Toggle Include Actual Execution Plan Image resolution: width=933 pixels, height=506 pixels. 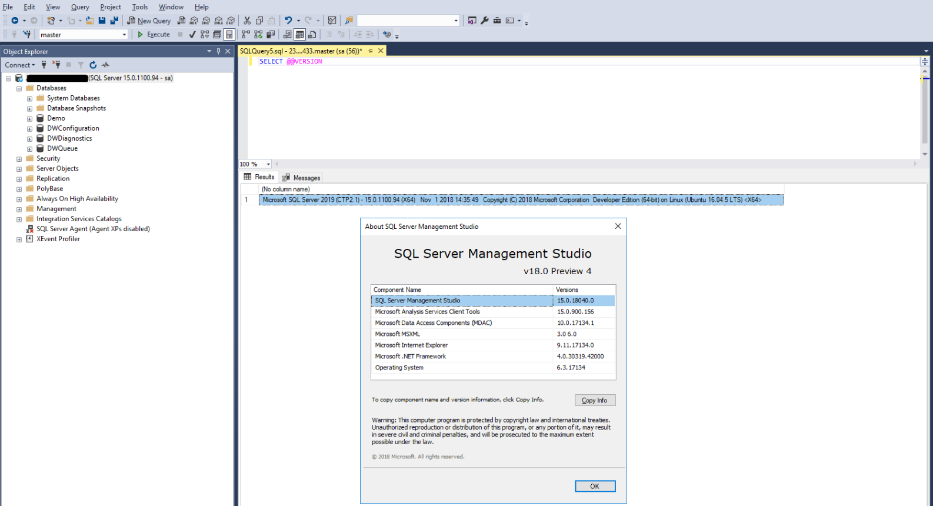246,35
